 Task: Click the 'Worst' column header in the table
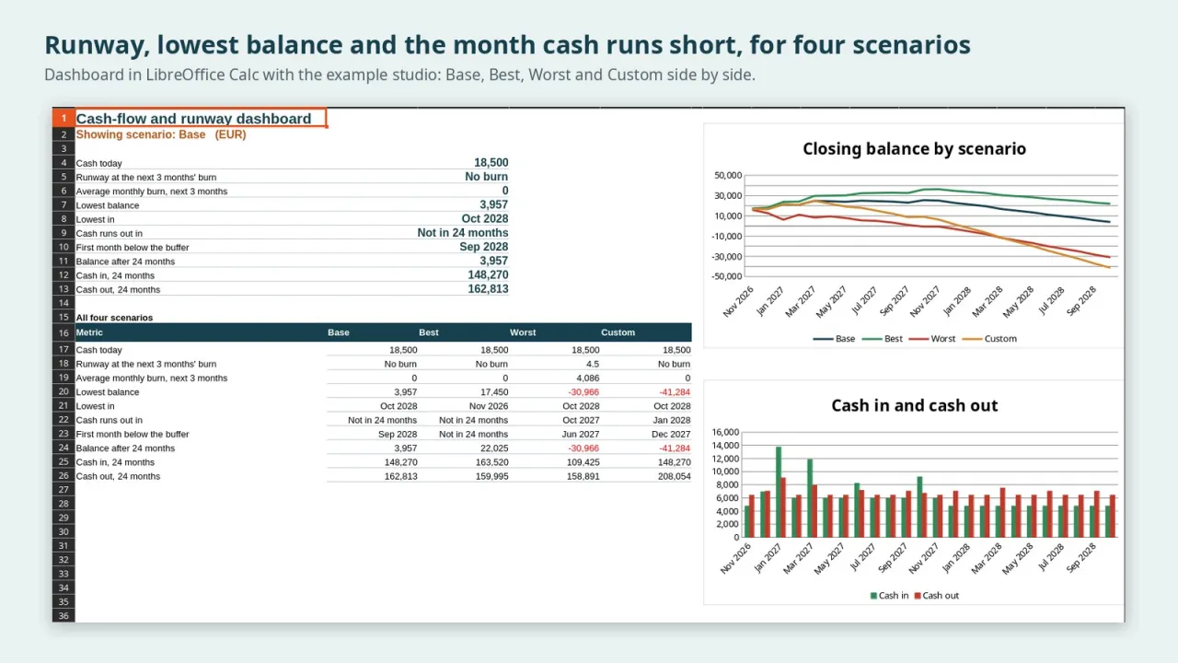523,332
